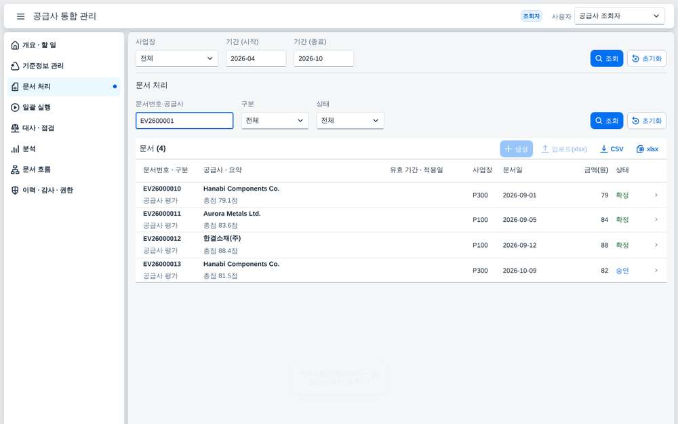Viewport: 678px width, 424px height.
Task: Click top filter 조회 search button
Action: coord(607,58)
